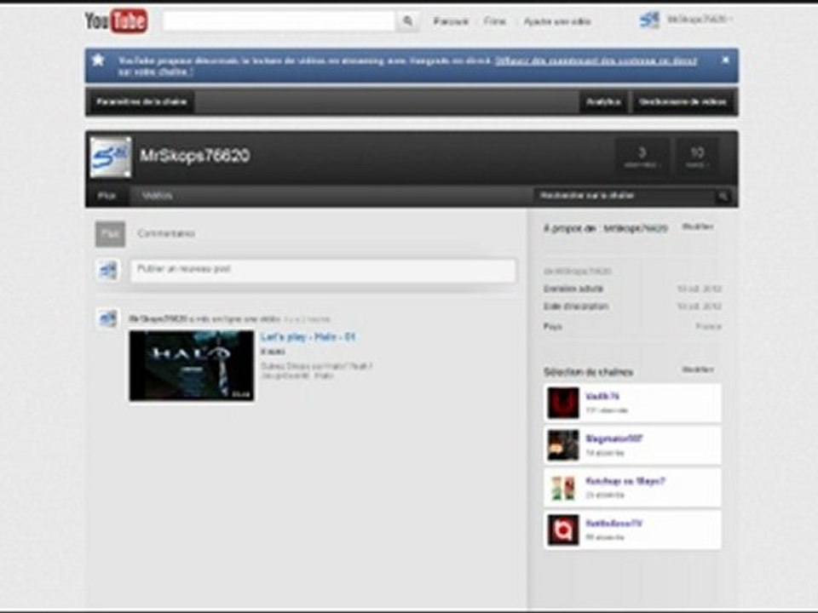Click Modifier beside the À propos section

[698, 226]
